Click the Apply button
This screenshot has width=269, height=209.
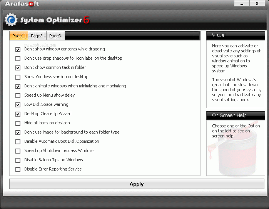pos(137,184)
